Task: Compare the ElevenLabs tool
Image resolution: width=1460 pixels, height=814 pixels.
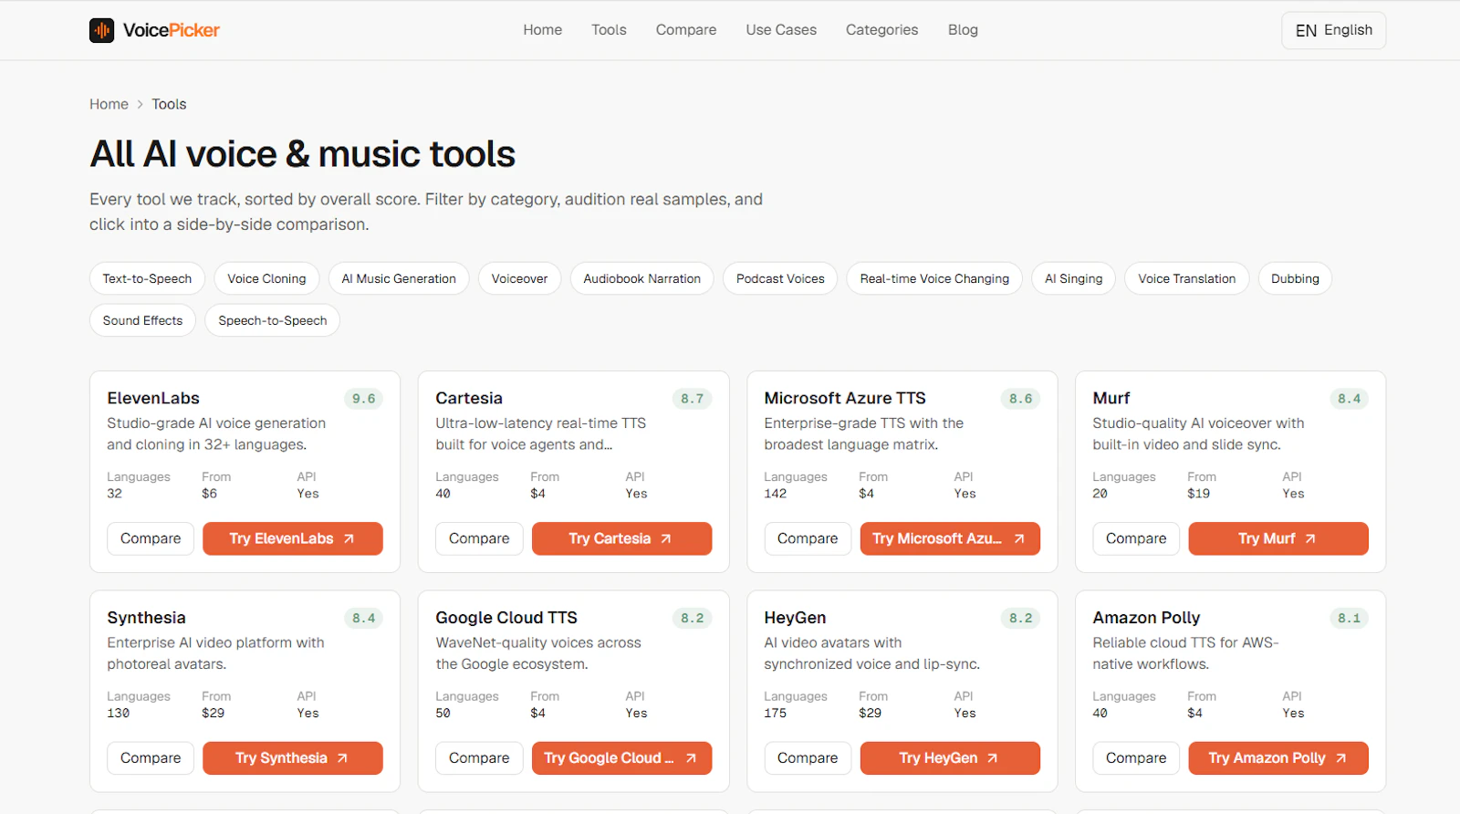Action: [x=151, y=538]
